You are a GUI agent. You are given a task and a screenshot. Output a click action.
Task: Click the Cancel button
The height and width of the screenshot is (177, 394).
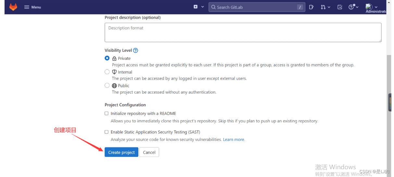click(149, 152)
